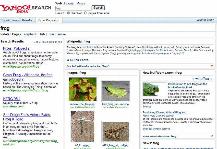This screenshot has height=149, width=217.
Task: Open Frog - Wikipedia search result
Action: [x=17, y=48]
